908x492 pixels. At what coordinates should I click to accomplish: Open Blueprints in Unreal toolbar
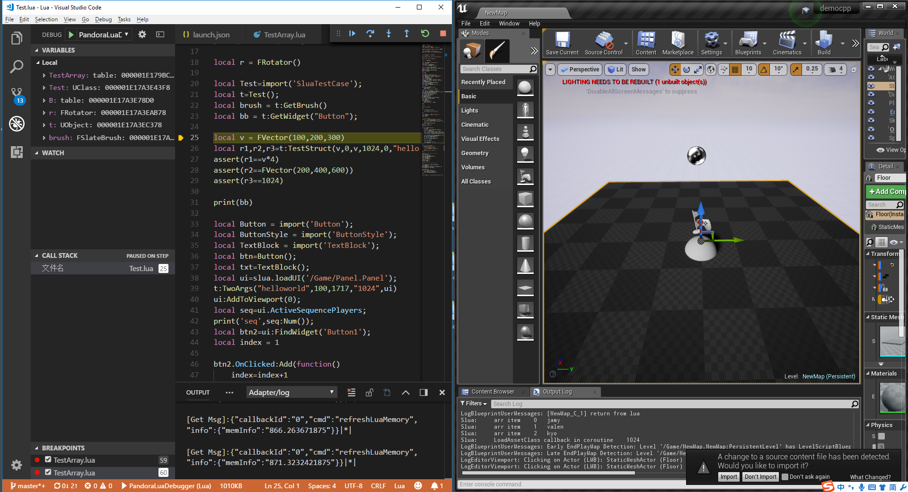click(x=748, y=43)
